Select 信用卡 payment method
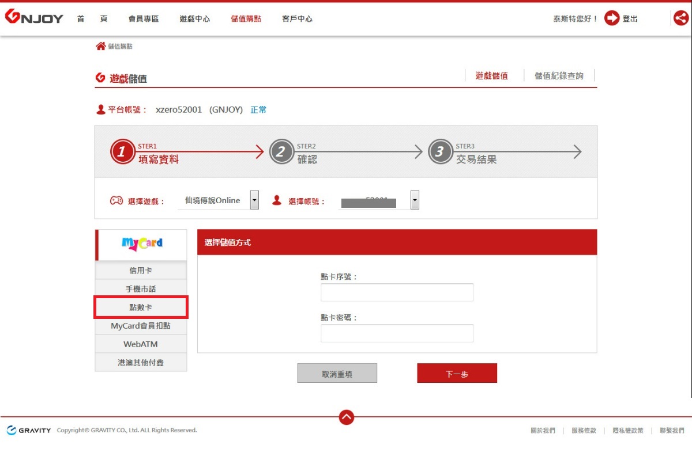 pyautogui.click(x=141, y=271)
